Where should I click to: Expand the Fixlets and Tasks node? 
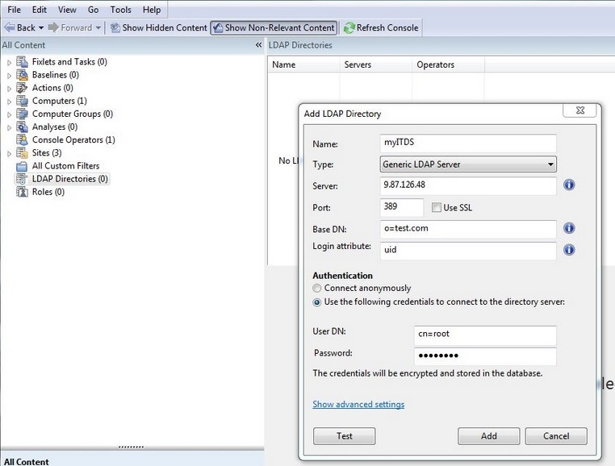tap(9, 62)
